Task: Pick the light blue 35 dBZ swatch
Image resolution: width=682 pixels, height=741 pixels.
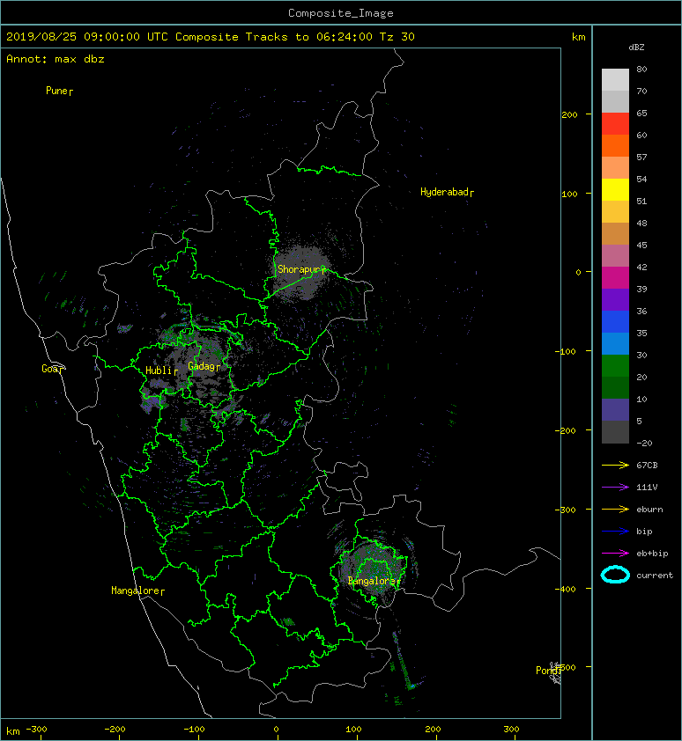Action: tap(615, 343)
